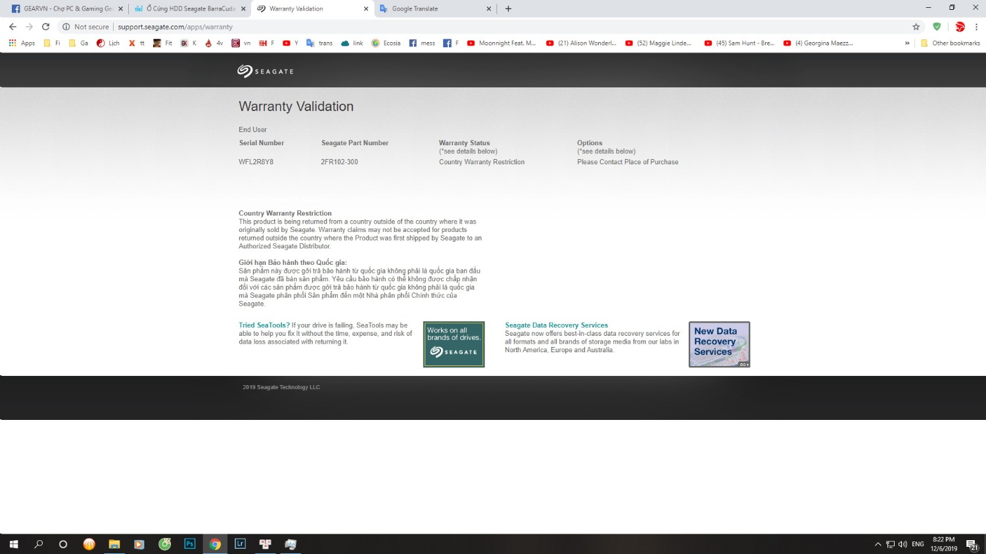Viewport: 986px width, 554px height.
Task: Open the Other bookmarks folder
Action: (951, 43)
